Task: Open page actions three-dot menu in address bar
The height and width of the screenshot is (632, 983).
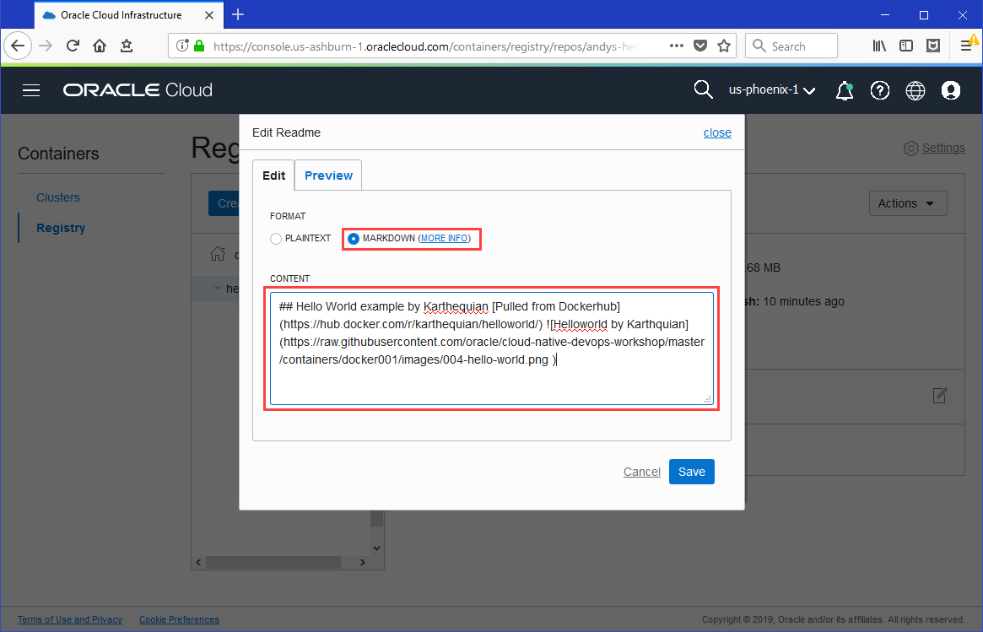Action: 677,46
